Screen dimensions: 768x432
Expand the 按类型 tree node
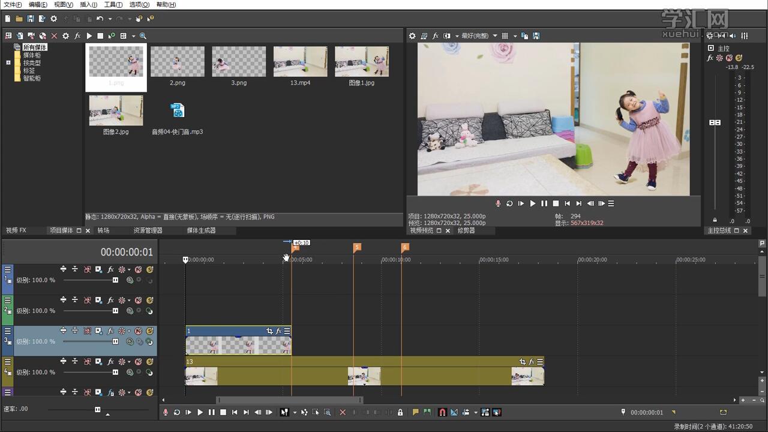point(8,62)
